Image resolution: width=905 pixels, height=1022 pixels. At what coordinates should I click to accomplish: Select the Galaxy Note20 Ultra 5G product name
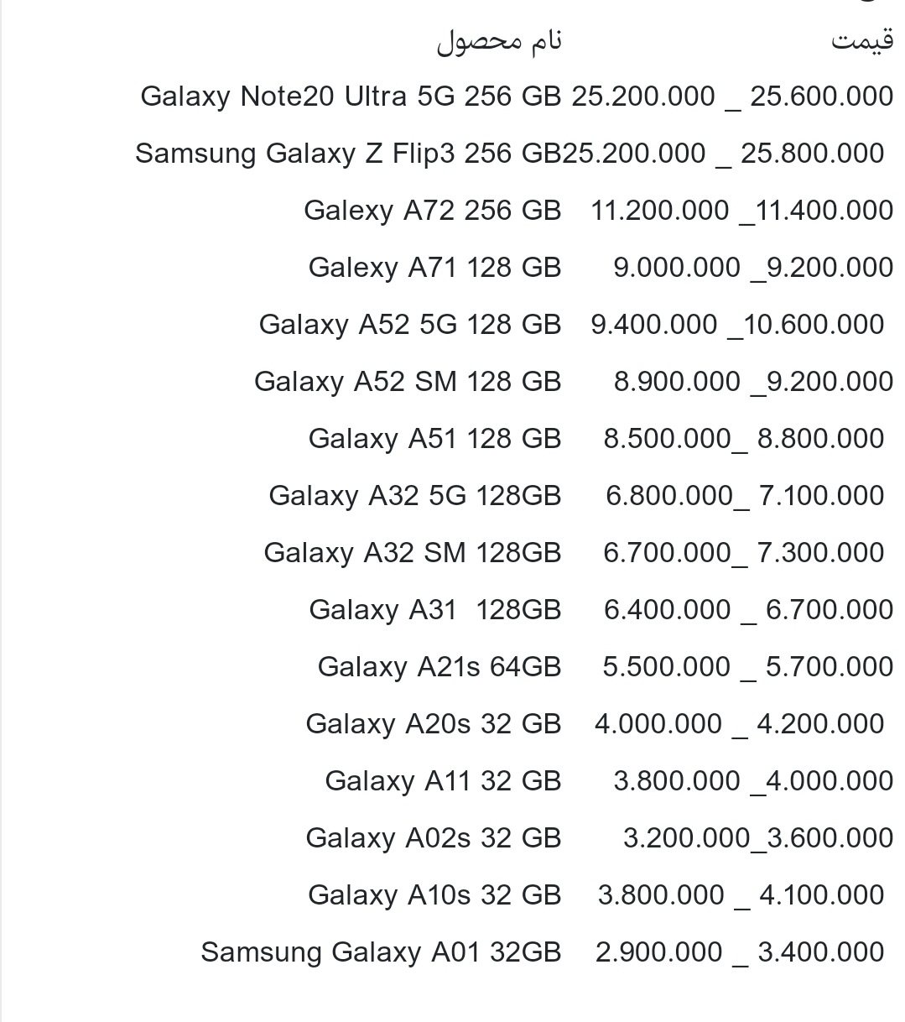pyautogui.click(x=351, y=96)
